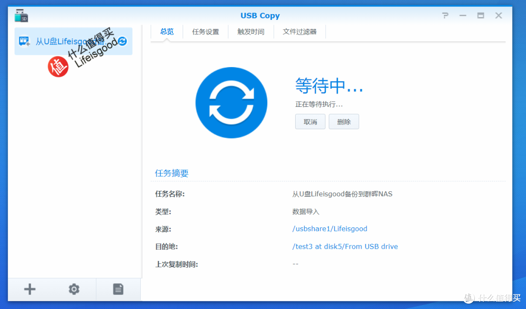Click the sync status icon on the task
This screenshot has width=526, height=309.
pyautogui.click(x=122, y=41)
